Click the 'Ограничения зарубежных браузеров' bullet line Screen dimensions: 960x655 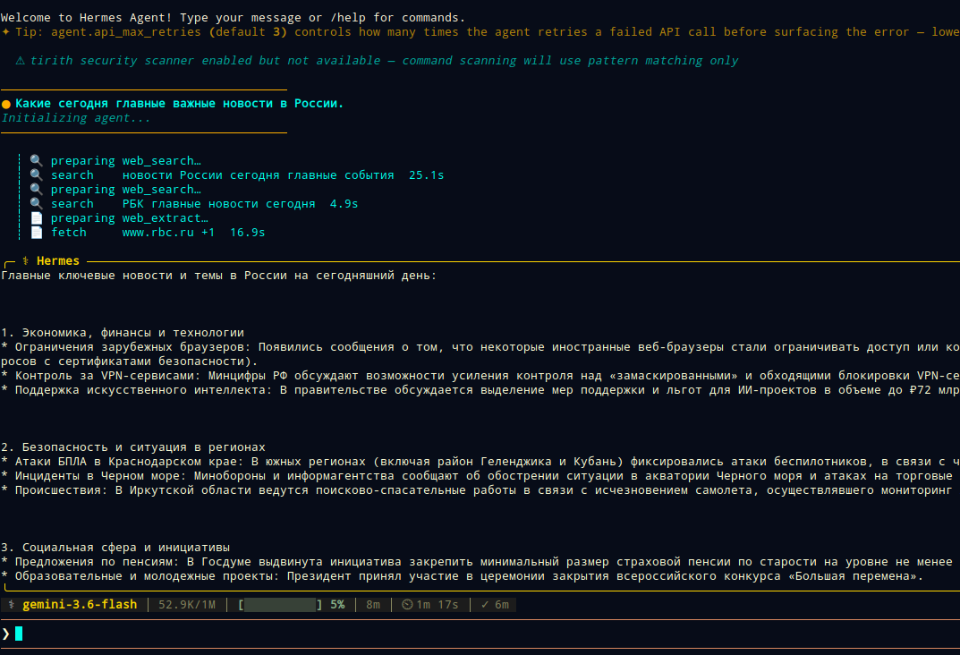(x=480, y=353)
